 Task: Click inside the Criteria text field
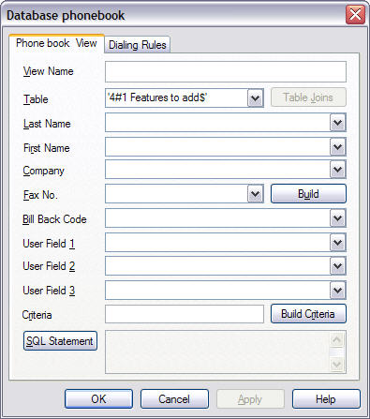[x=185, y=314]
